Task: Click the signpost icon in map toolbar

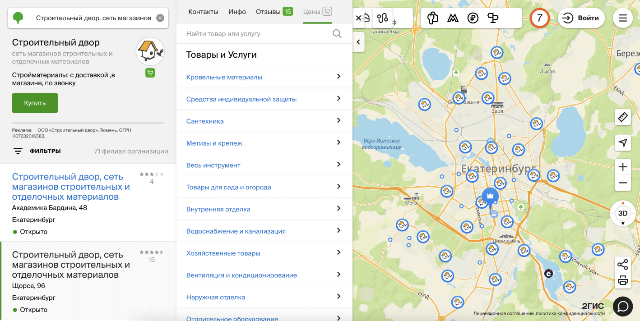Action: [493, 18]
